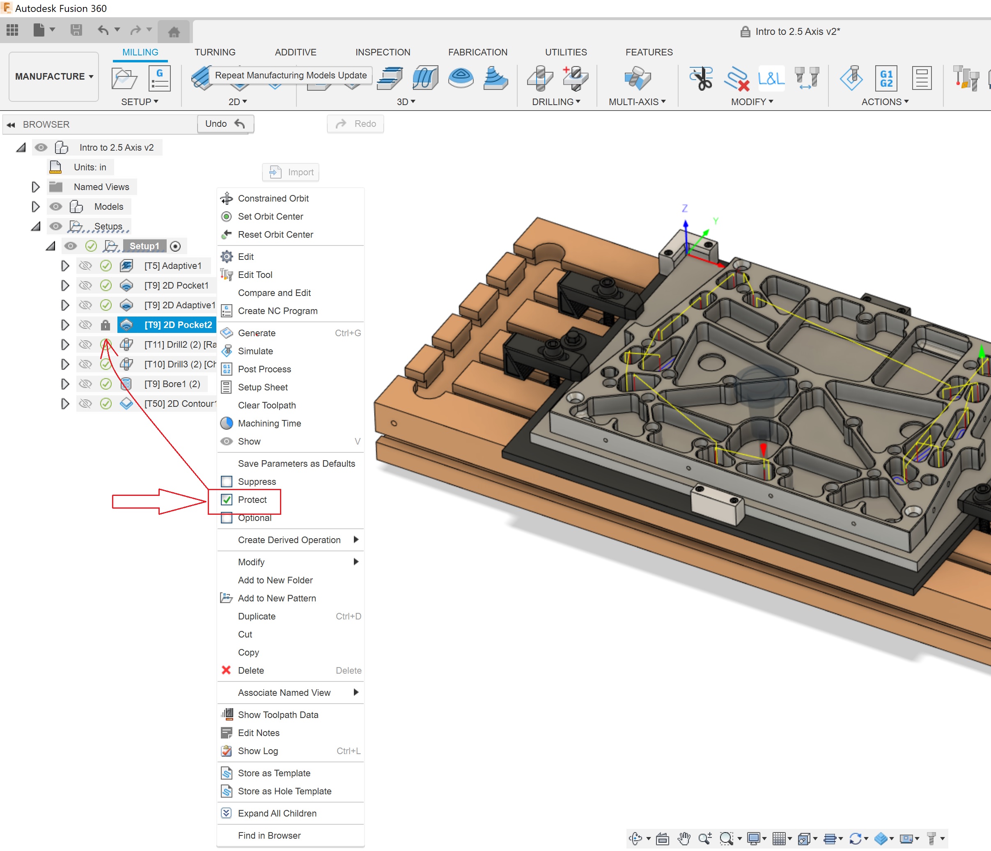Select the [T9] Bore1 (2) operation
The width and height of the screenshot is (991, 851).
pos(172,384)
